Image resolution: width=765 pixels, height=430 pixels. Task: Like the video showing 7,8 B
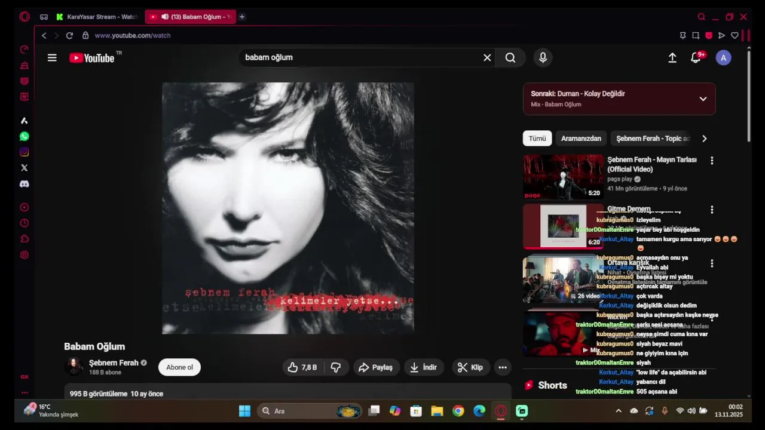(x=302, y=367)
